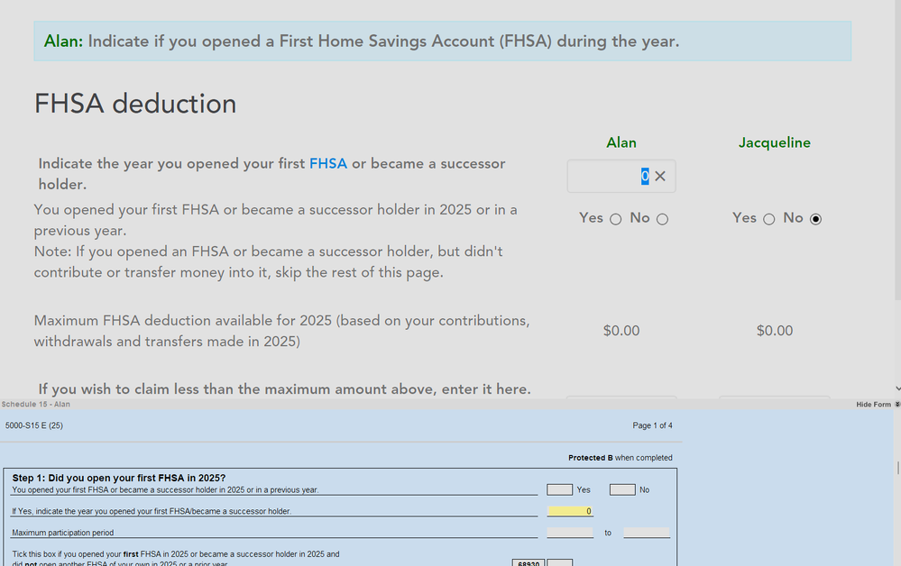Click Hide Form label
The width and height of the screenshot is (901, 566).
[x=872, y=405]
